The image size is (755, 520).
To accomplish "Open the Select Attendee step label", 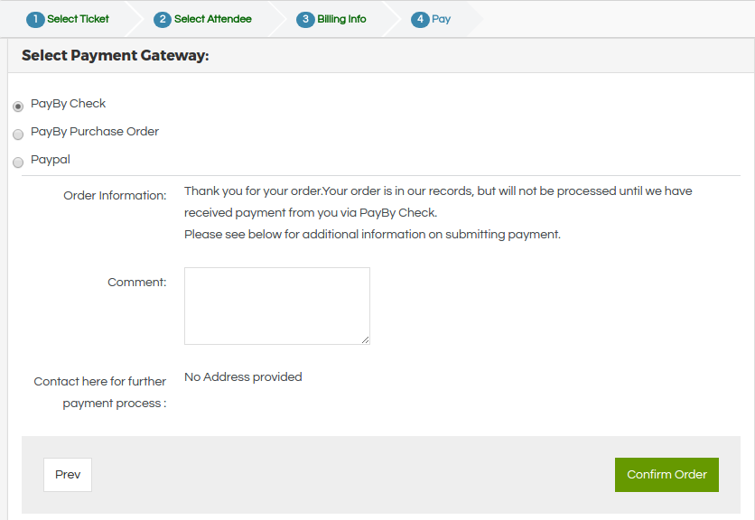I will click(213, 19).
